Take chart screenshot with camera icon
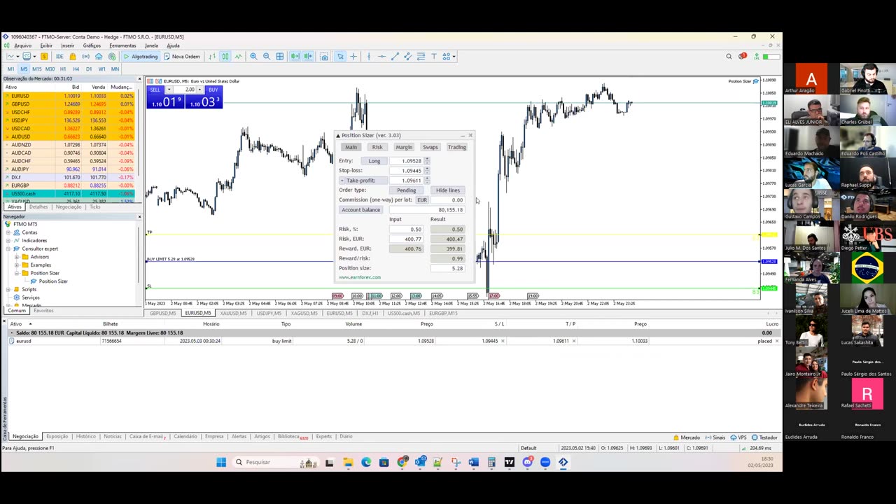This screenshot has width=896, height=504. click(324, 56)
